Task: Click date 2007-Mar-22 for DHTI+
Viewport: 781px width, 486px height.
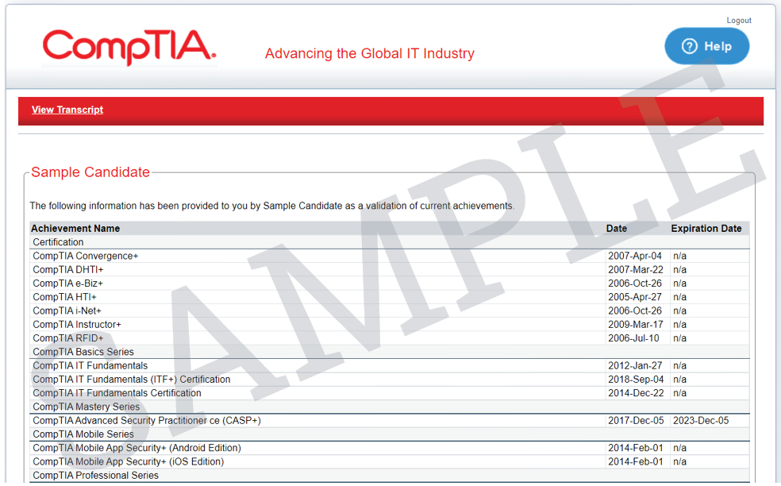Action: click(636, 270)
